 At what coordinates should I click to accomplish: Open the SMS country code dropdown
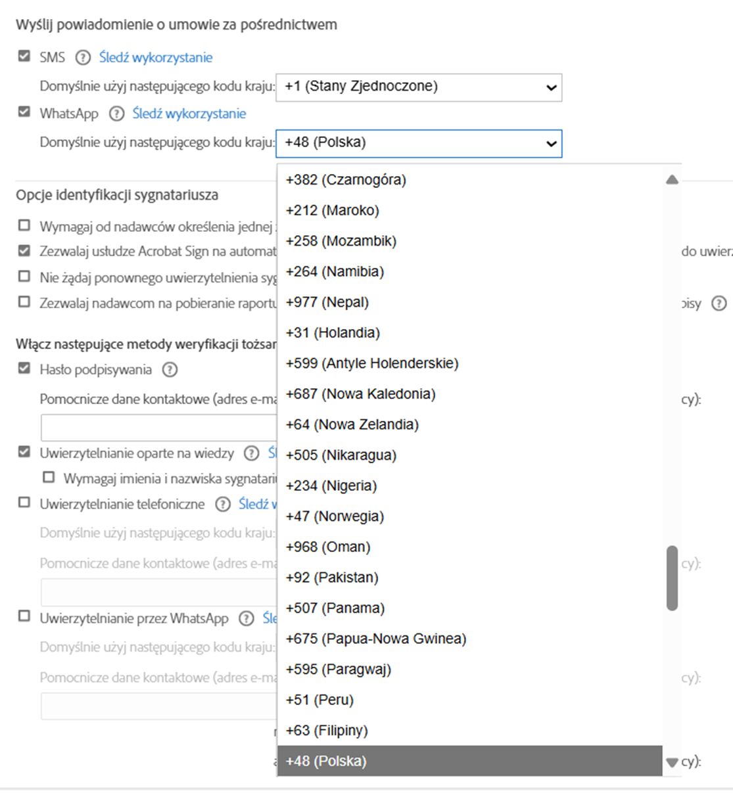(x=419, y=87)
